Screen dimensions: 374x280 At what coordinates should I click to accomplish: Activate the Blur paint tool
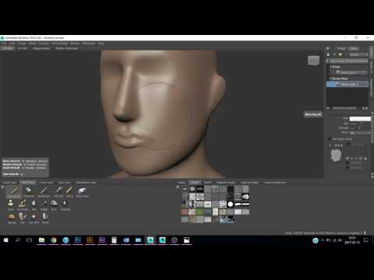point(34,205)
